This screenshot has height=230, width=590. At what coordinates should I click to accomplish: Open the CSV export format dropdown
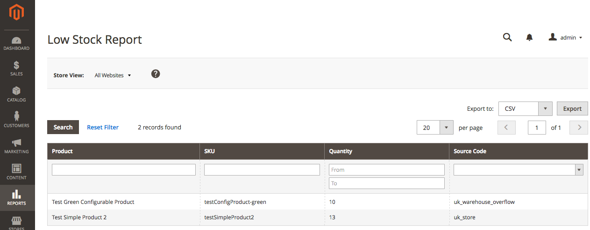(x=526, y=108)
